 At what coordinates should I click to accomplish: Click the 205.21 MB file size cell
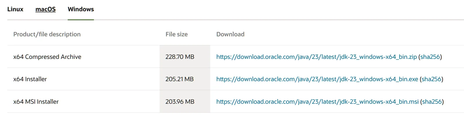tap(180, 79)
